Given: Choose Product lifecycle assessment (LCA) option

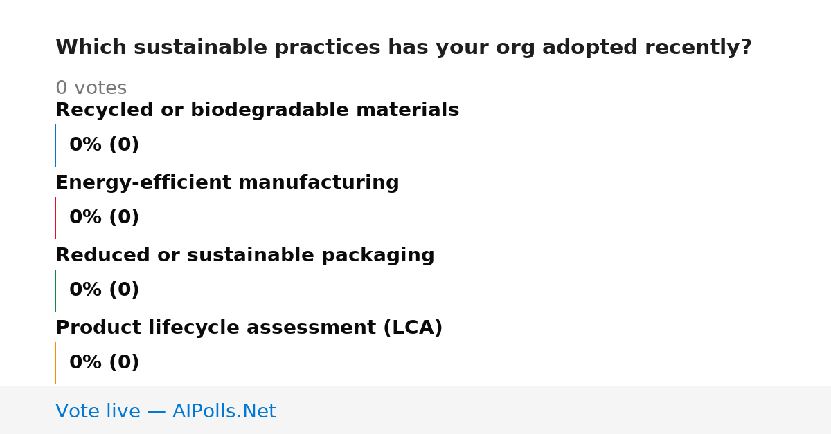Looking at the screenshot, I should (x=249, y=328).
